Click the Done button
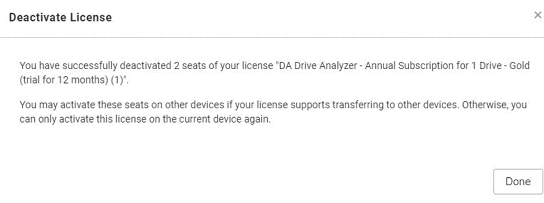Viewport: 544px width, 203px height. tap(518, 181)
